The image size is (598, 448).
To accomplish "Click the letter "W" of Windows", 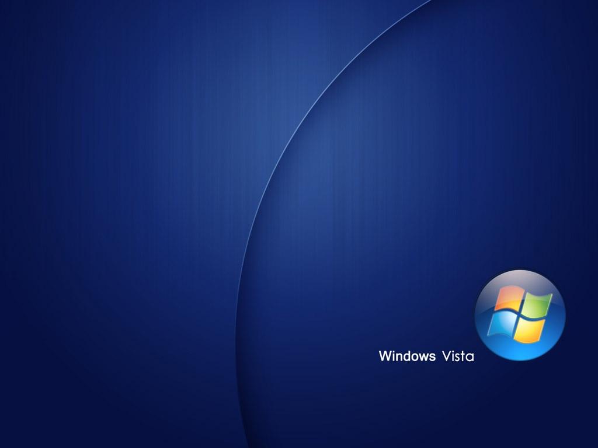I will click(x=385, y=356).
